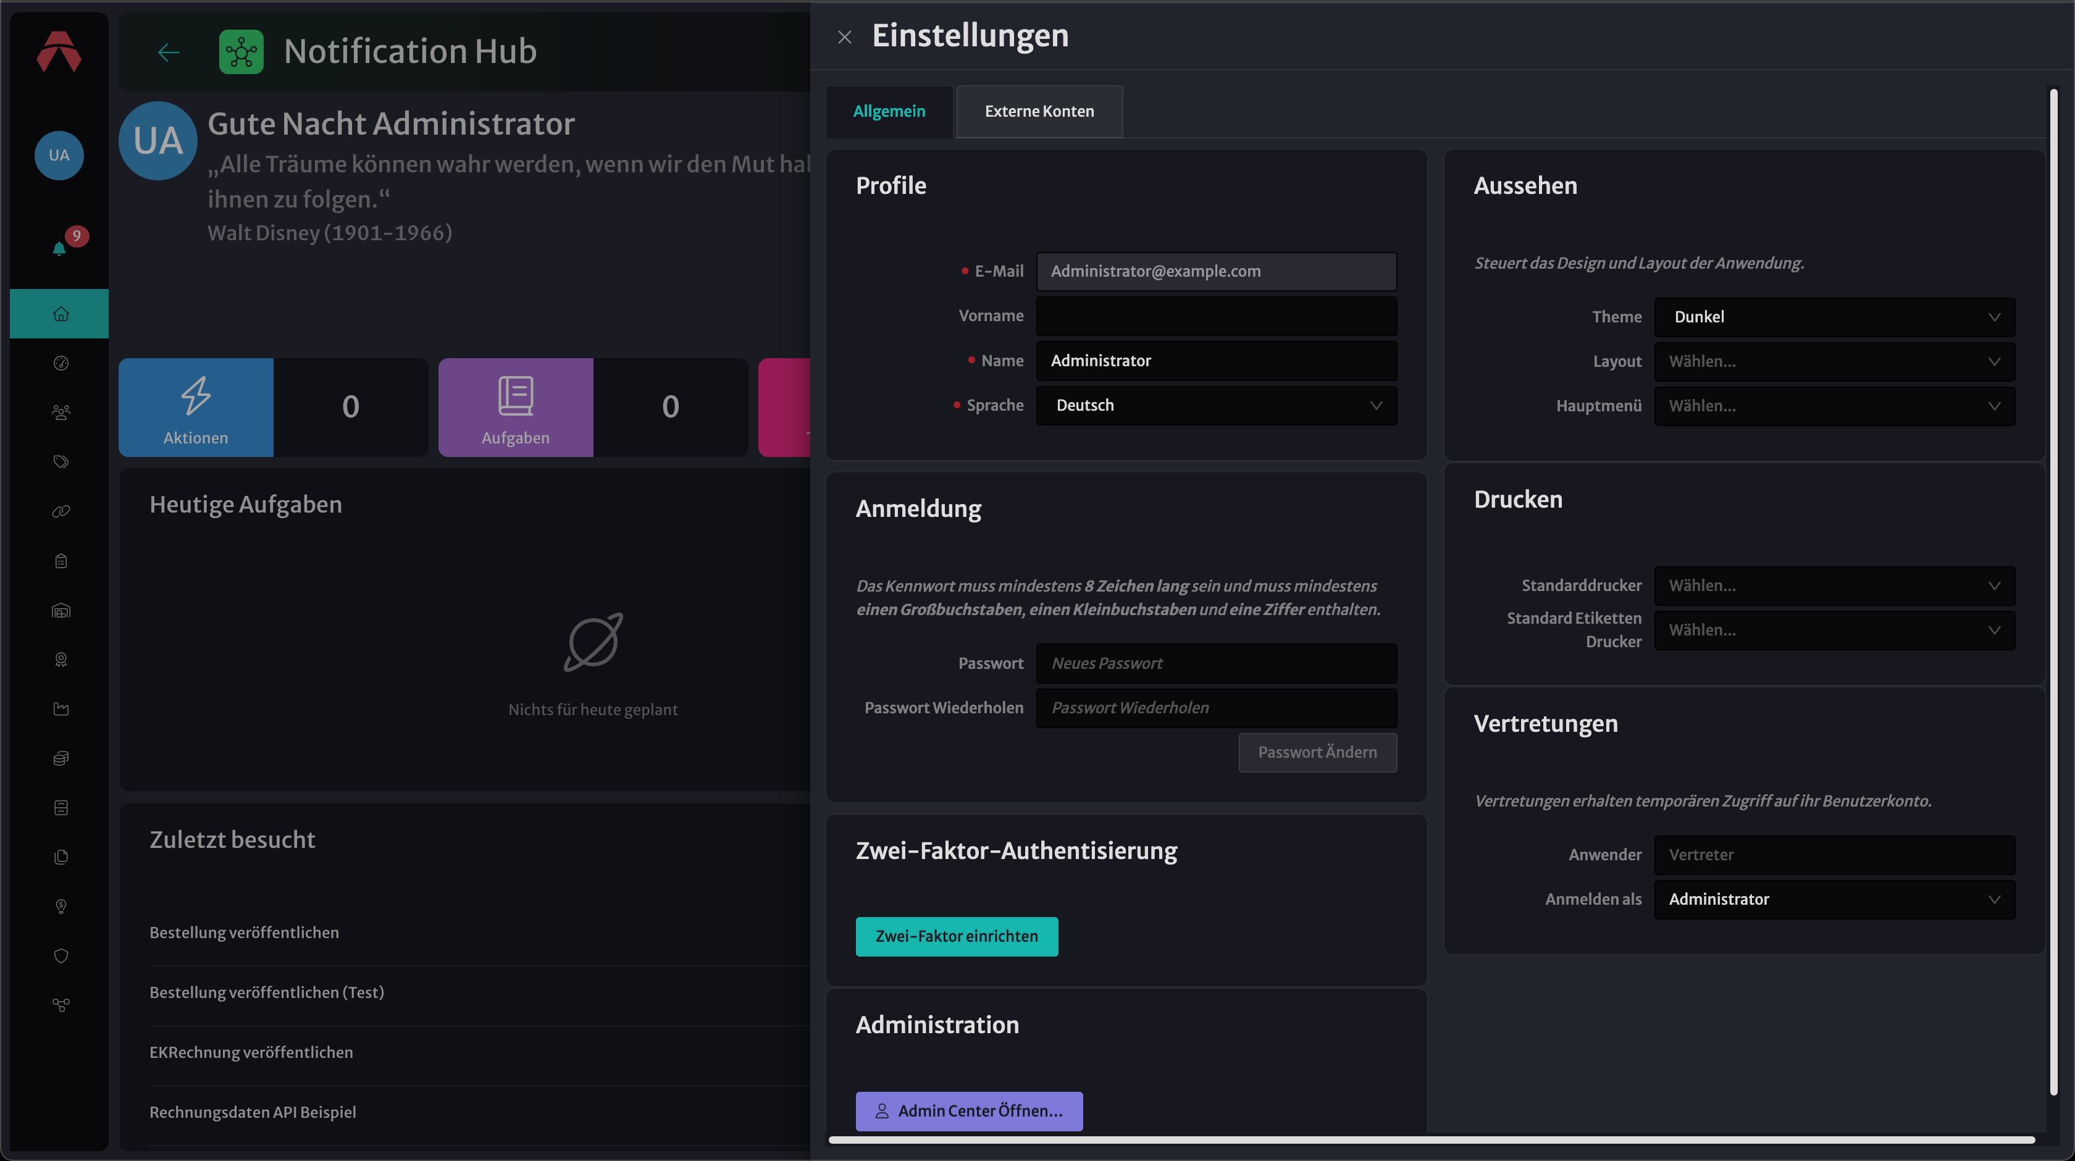Open the Standarddrucker dropdown
This screenshot has height=1161, width=2075.
[1834, 585]
